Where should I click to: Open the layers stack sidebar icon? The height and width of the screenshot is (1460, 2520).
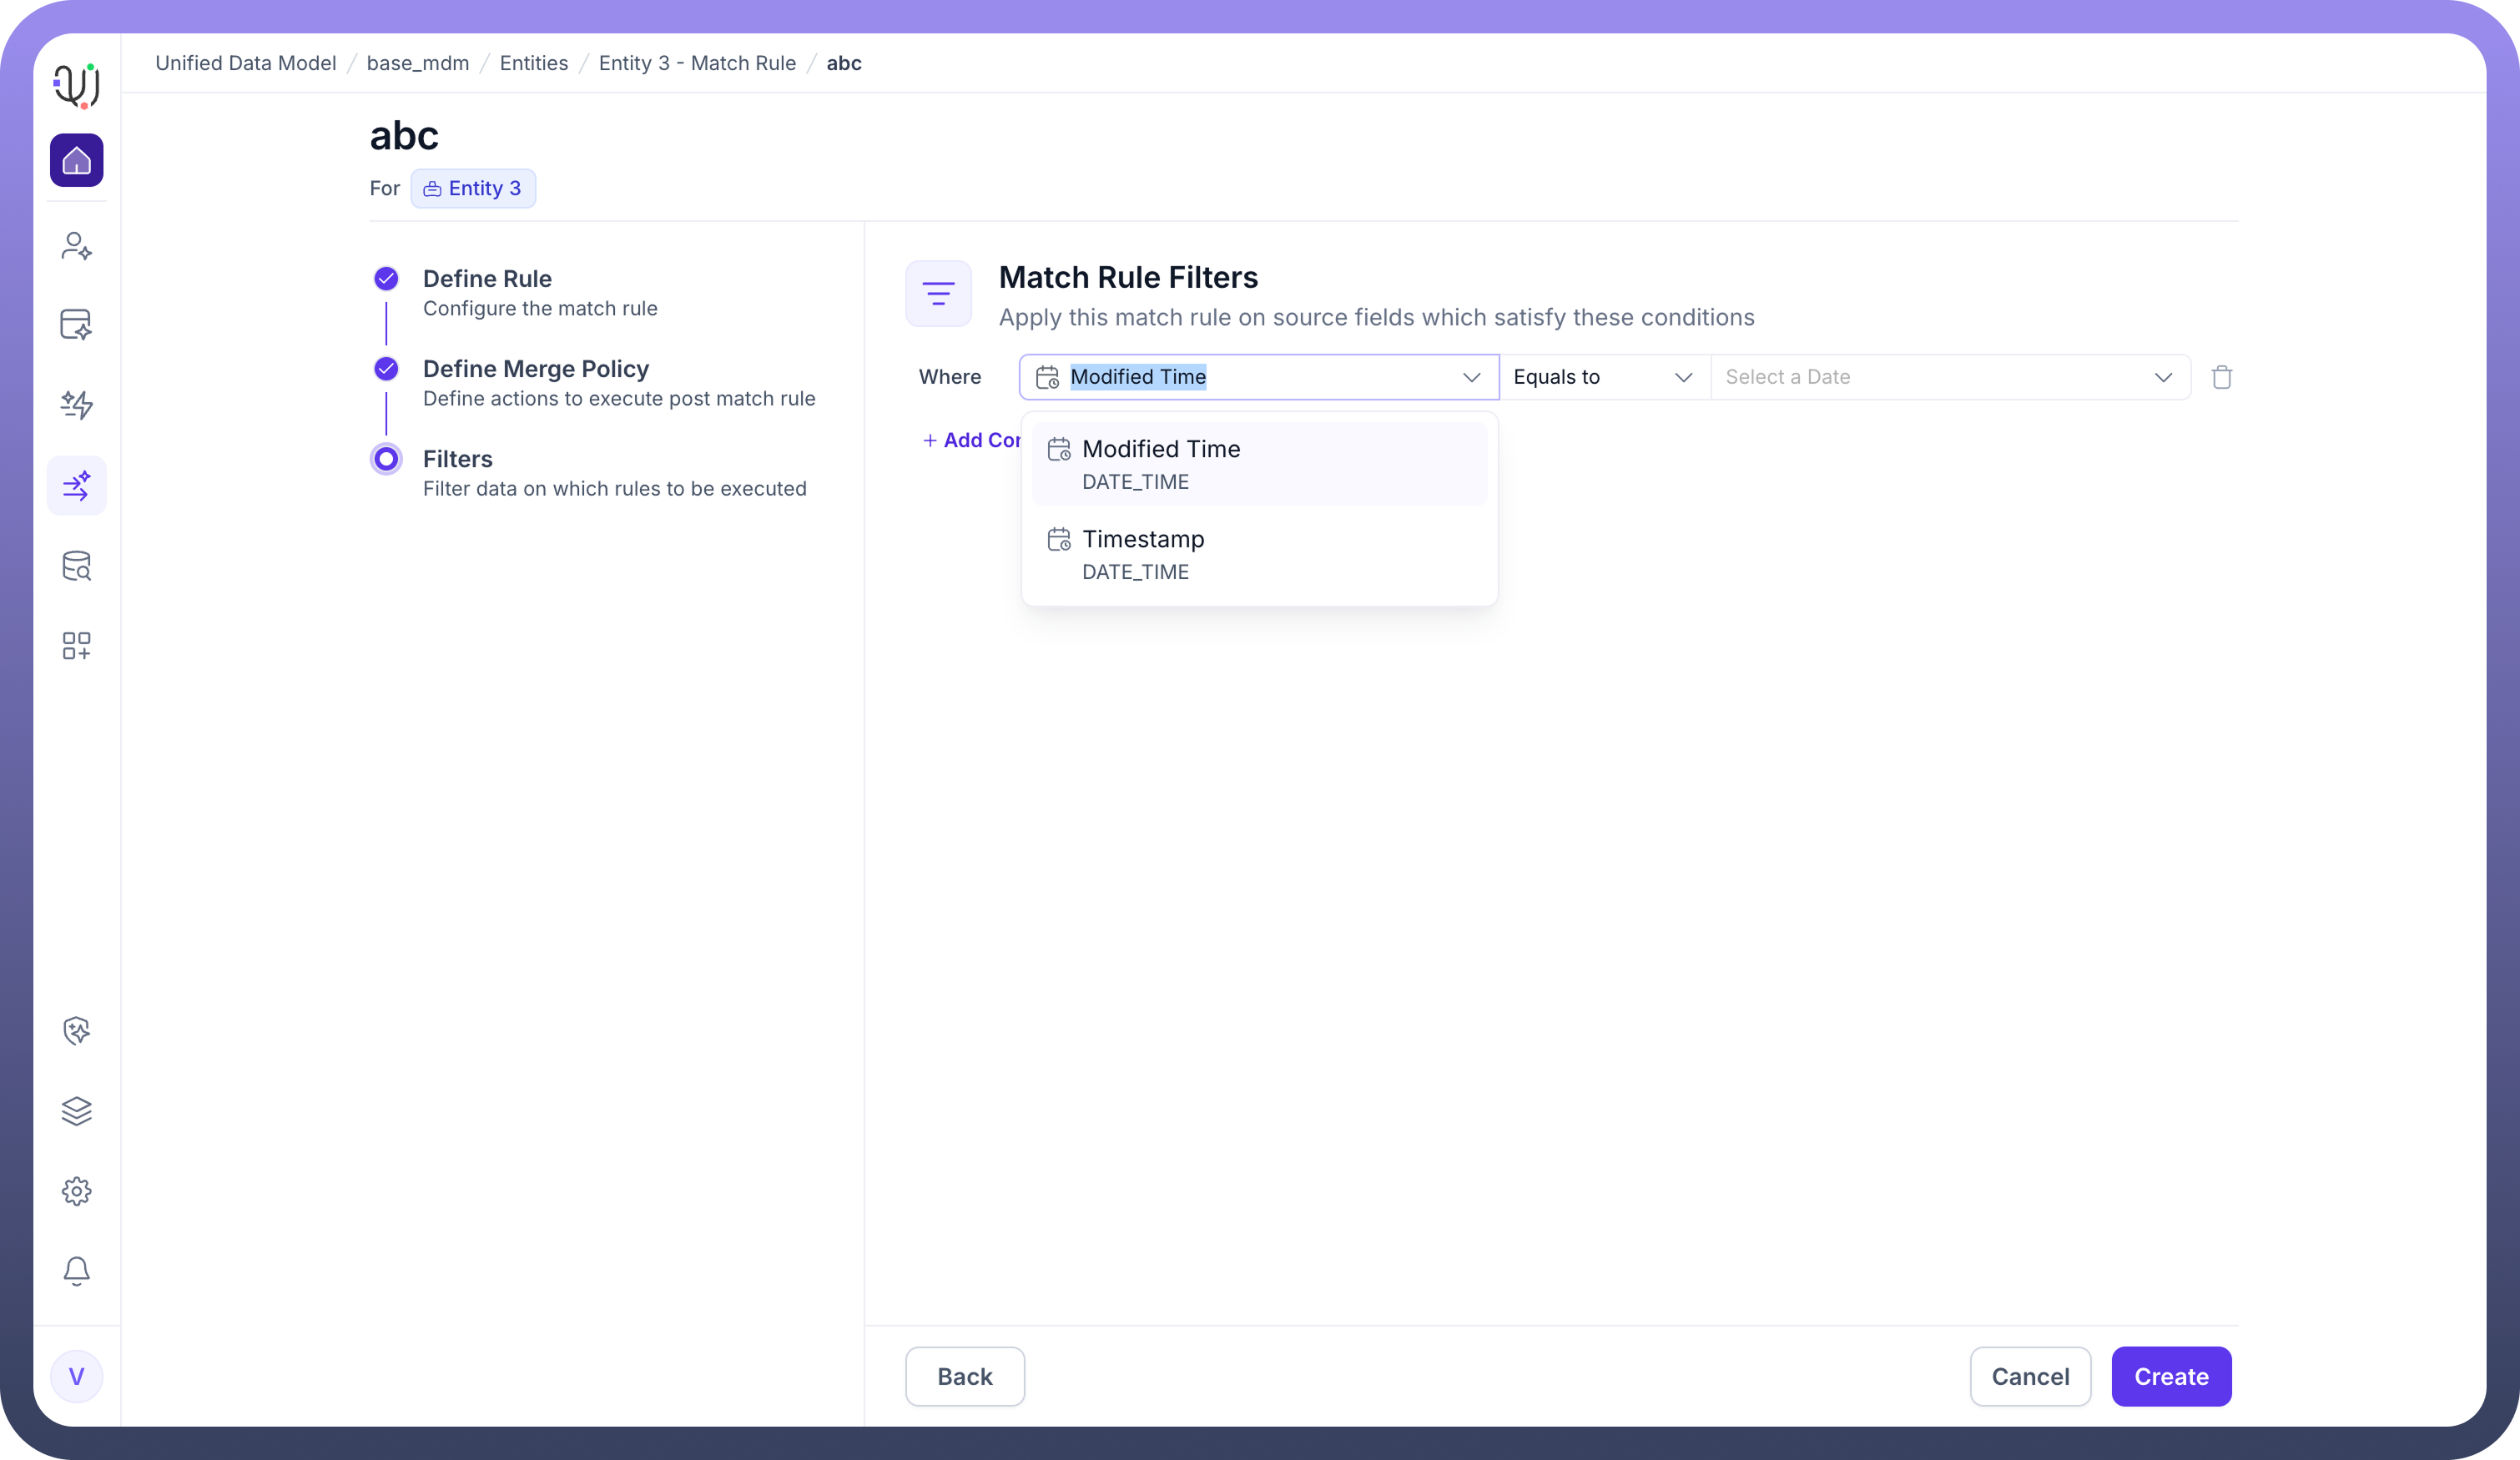tap(76, 1110)
